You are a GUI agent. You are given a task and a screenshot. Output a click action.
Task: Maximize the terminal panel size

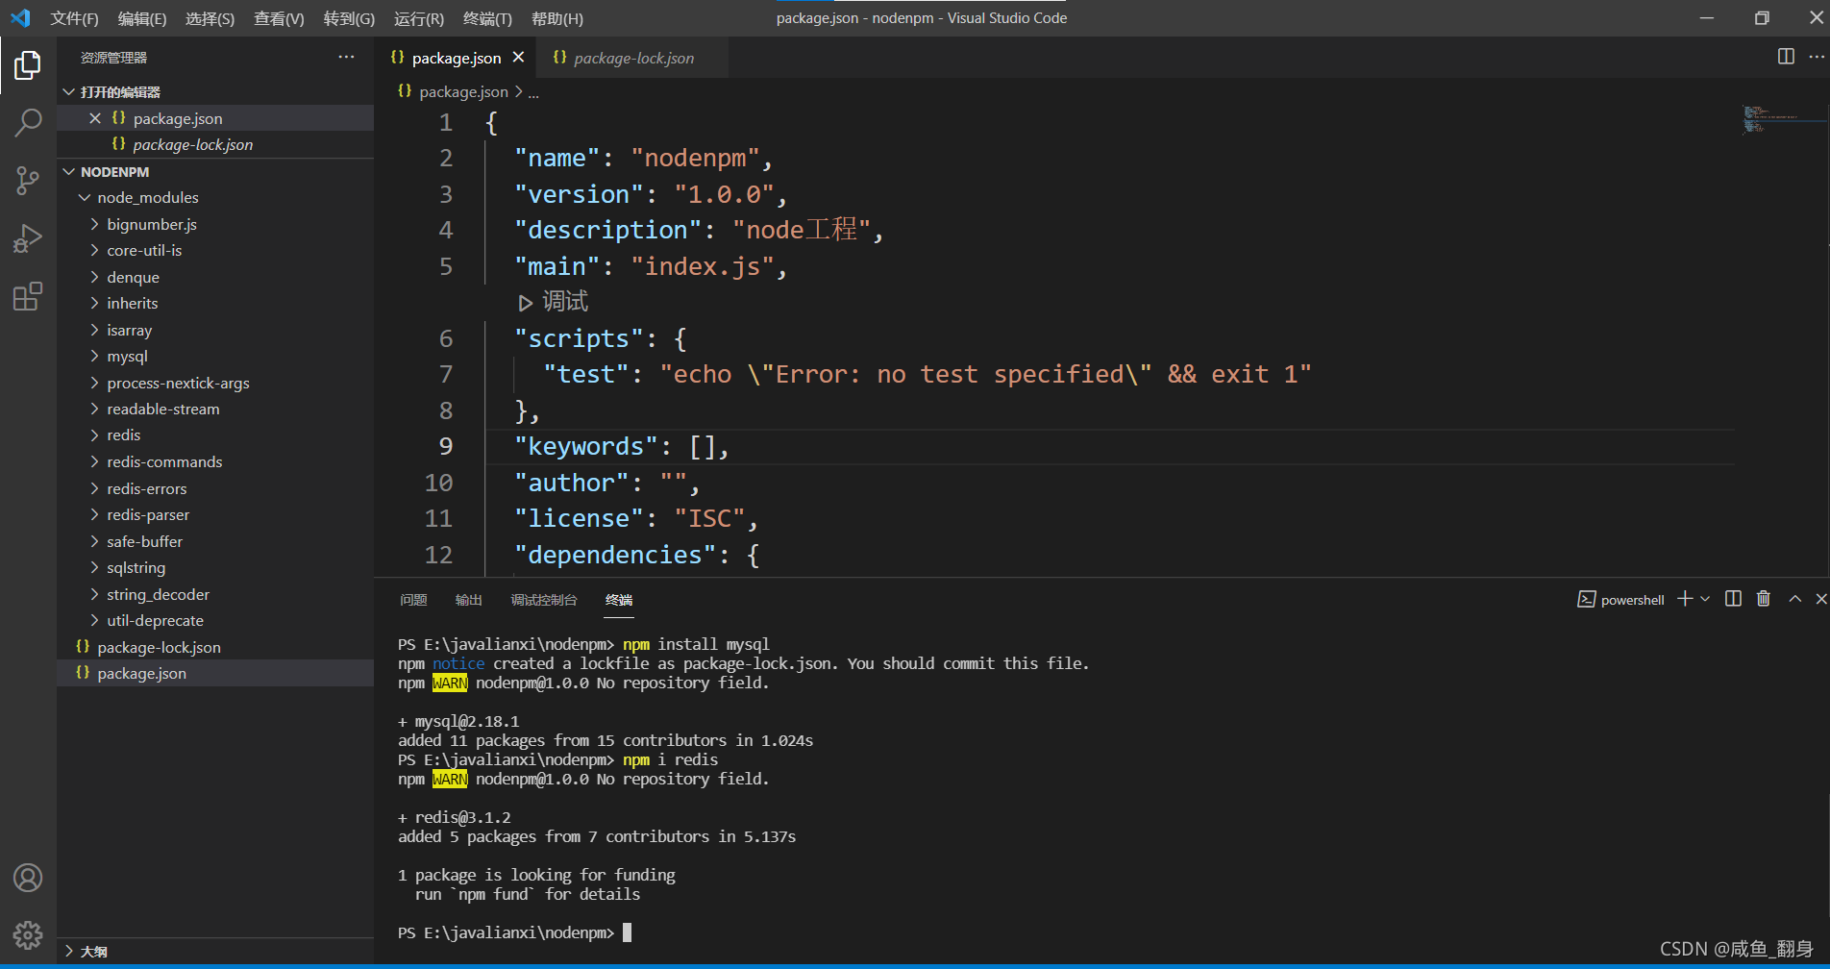click(x=1794, y=599)
